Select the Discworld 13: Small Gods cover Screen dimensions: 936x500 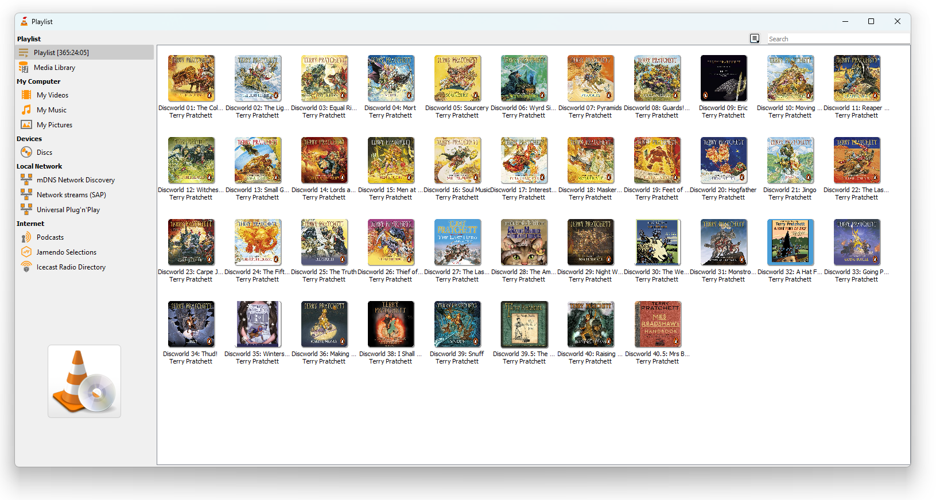click(258, 161)
